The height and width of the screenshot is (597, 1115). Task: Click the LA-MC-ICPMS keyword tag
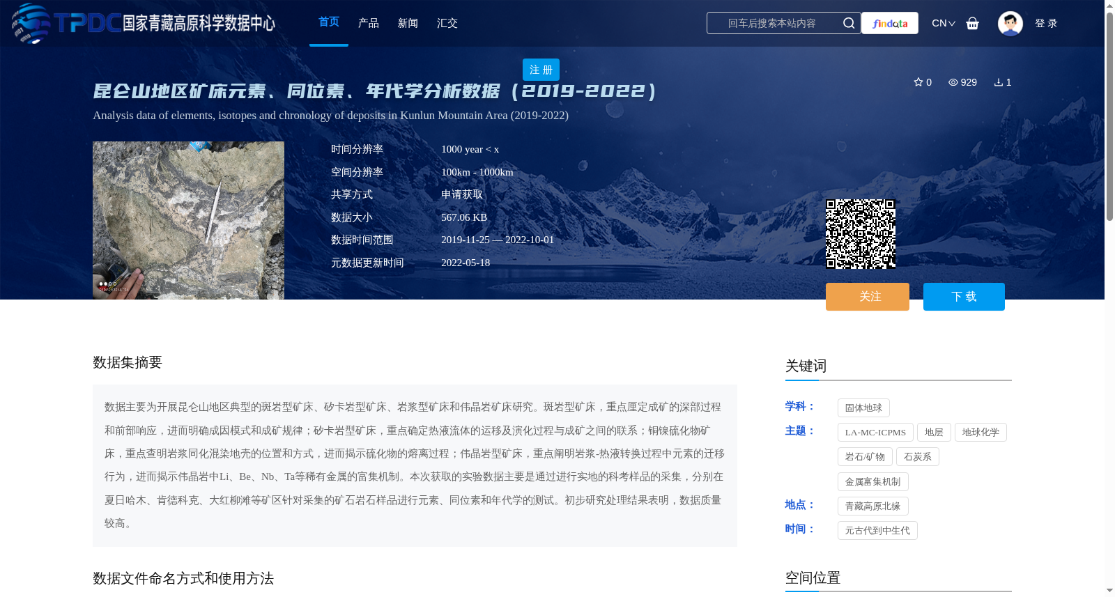pos(875,433)
